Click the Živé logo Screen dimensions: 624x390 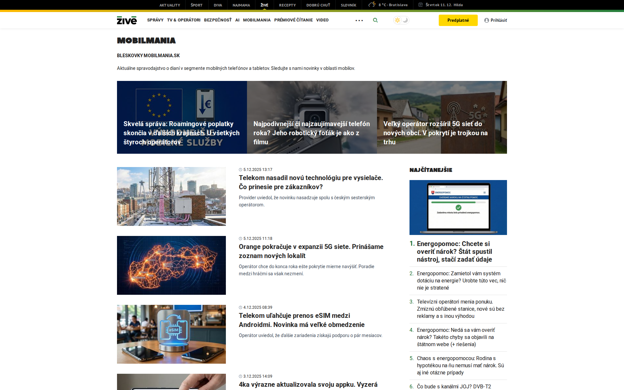coord(127,20)
